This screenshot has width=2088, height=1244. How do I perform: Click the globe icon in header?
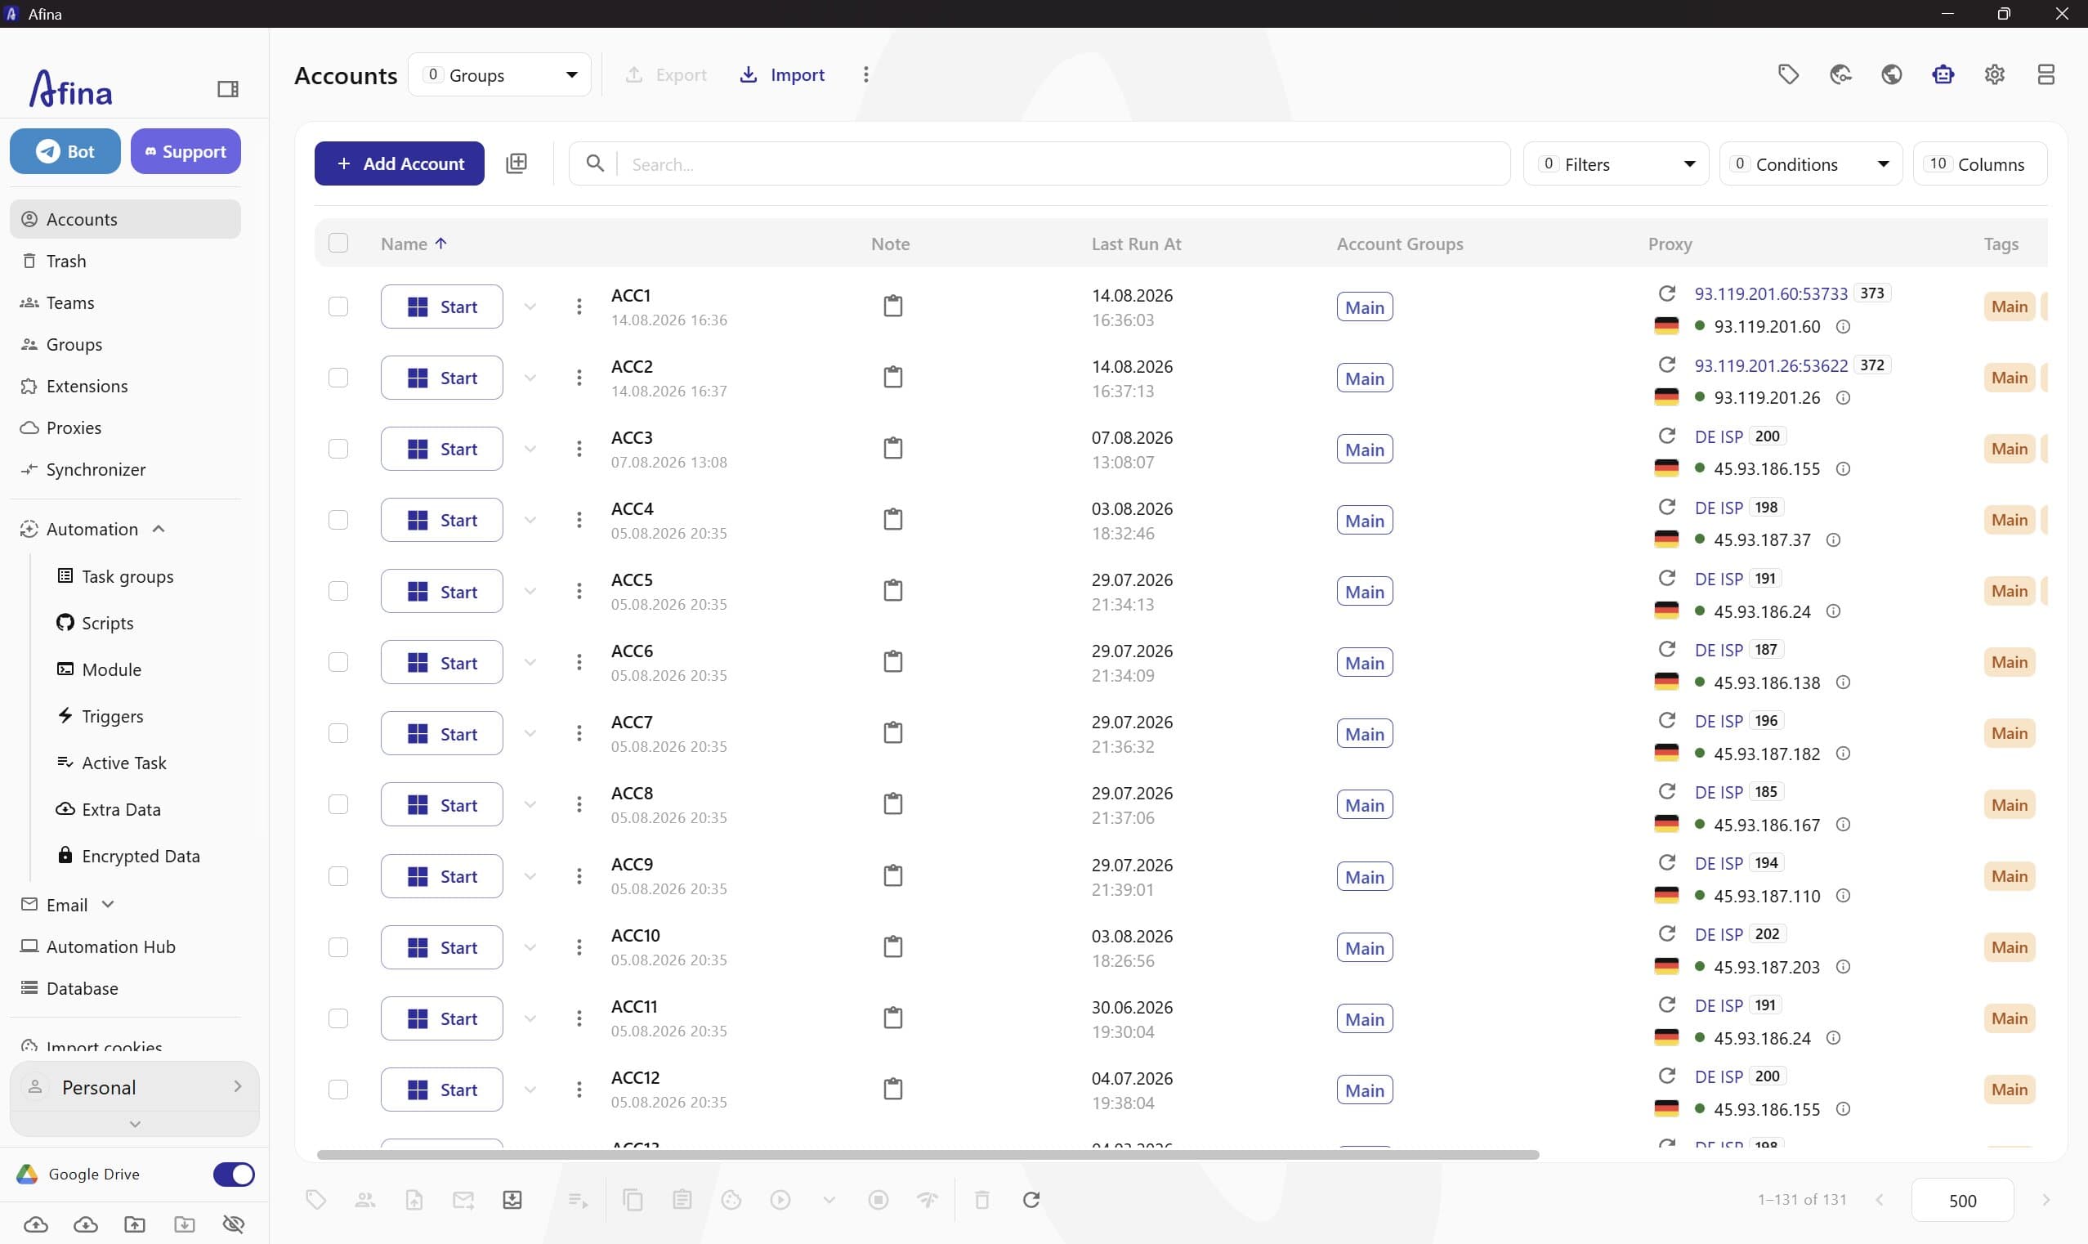(x=1891, y=74)
